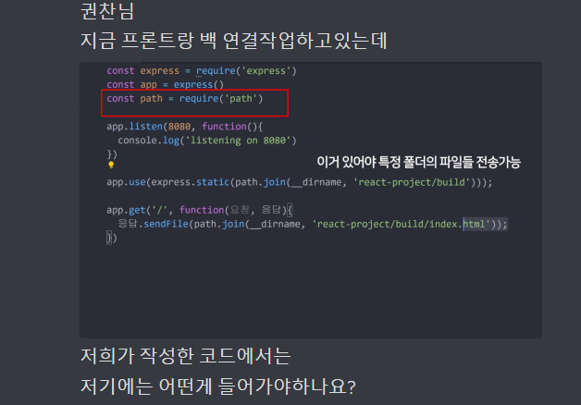Viewport: 581px width, 405px height.
Task: Click code line const express = require('express')
Action: click(202, 70)
